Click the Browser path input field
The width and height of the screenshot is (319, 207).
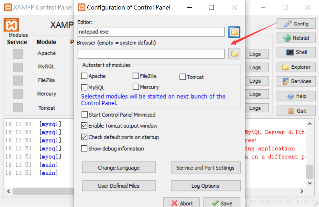coord(151,54)
